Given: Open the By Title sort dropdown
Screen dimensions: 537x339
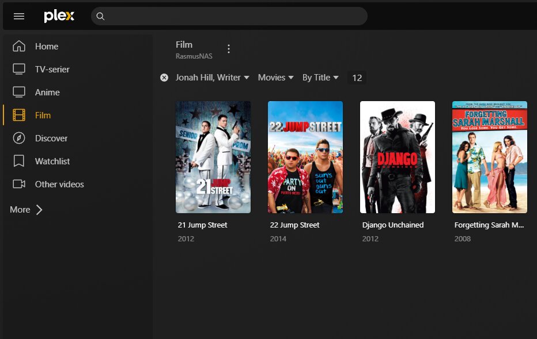Looking at the screenshot, I should click(320, 78).
